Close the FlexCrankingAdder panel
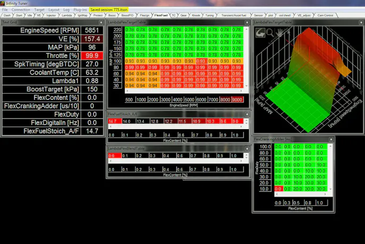This screenshot has width=365, height=244. (331, 139)
